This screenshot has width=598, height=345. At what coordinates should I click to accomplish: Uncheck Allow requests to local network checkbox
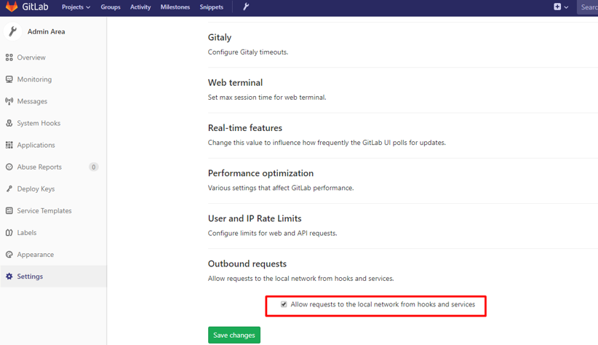[284, 304]
